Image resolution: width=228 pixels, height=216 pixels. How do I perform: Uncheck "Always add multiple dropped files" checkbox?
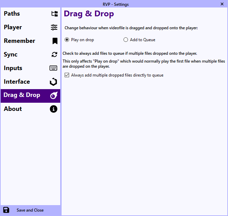[x=67, y=75]
